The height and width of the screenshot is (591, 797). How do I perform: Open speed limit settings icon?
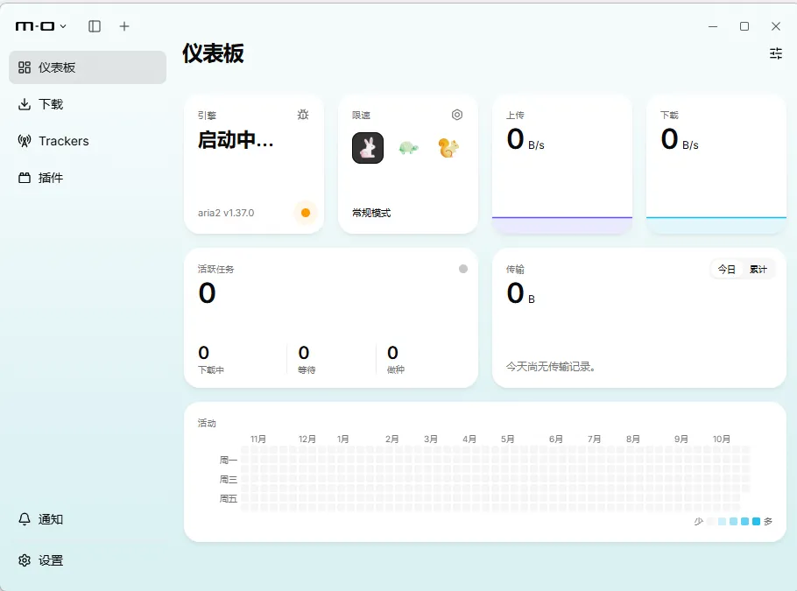[457, 115]
